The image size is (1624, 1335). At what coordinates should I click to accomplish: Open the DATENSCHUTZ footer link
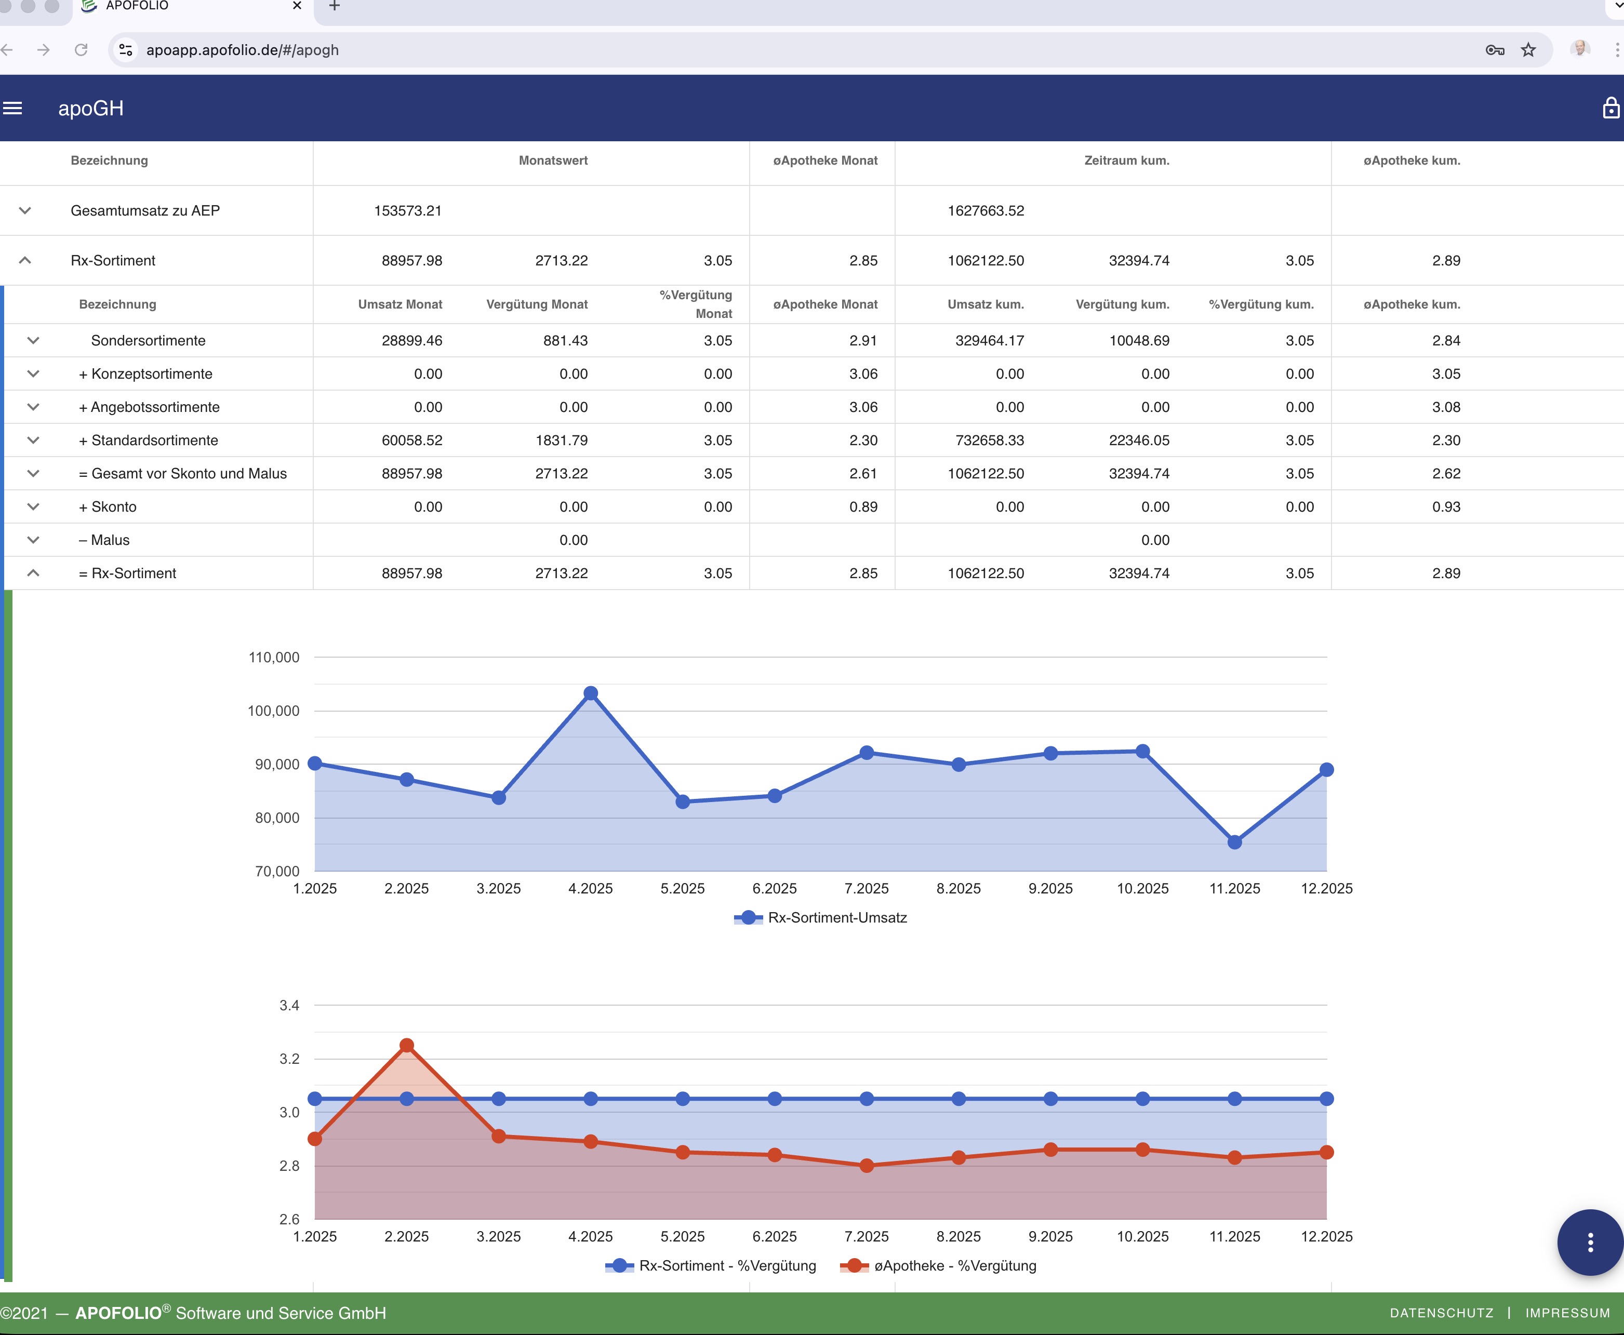(1441, 1313)
